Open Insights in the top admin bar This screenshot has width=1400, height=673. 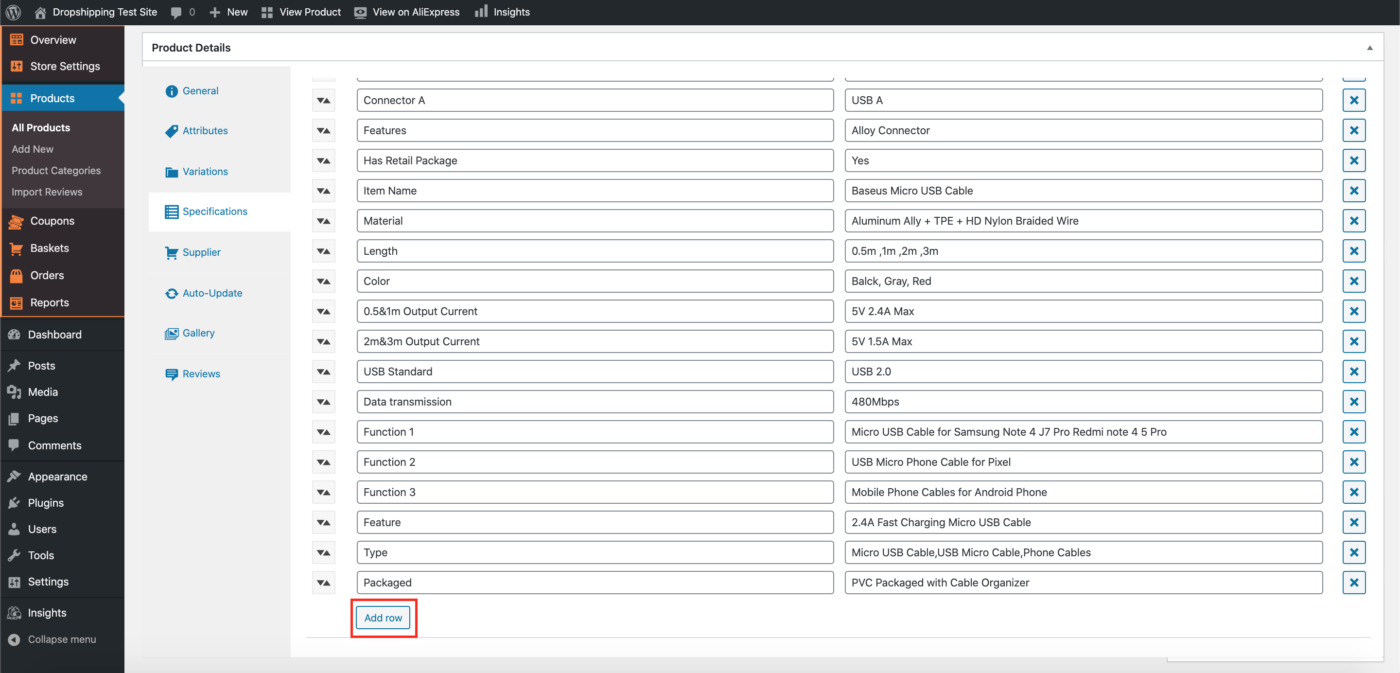(502, 12)
